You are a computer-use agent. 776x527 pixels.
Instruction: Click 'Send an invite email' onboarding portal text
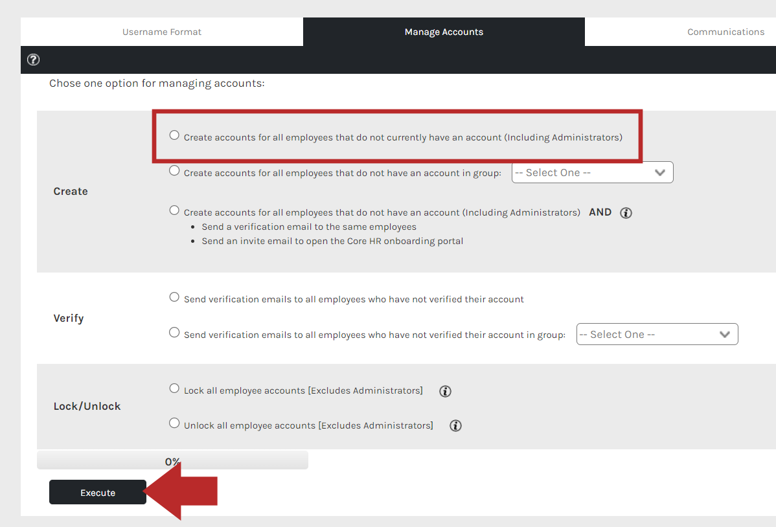click(x=332, y=241)
